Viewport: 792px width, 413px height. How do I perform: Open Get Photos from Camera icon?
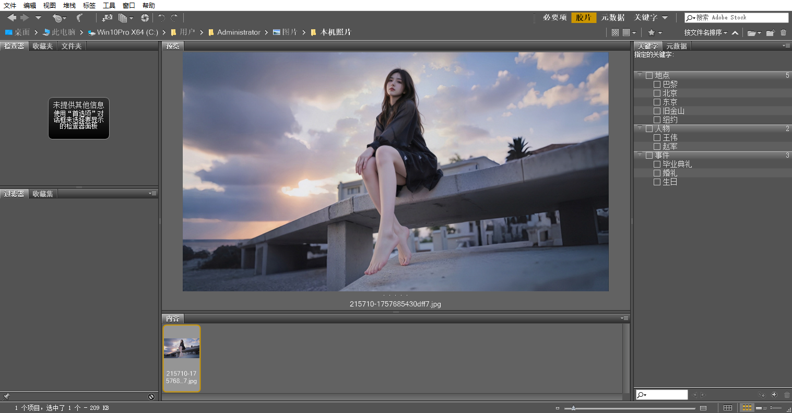pos(107,17)
